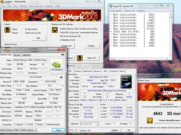Select the CPU tab in CPU-Z
The image size is (181, 135).
(x=70, y=71)
